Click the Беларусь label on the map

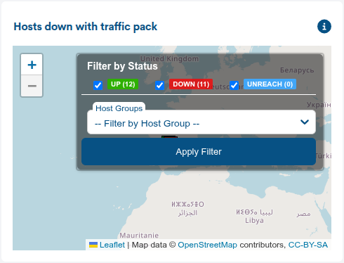tap(297, 70)
